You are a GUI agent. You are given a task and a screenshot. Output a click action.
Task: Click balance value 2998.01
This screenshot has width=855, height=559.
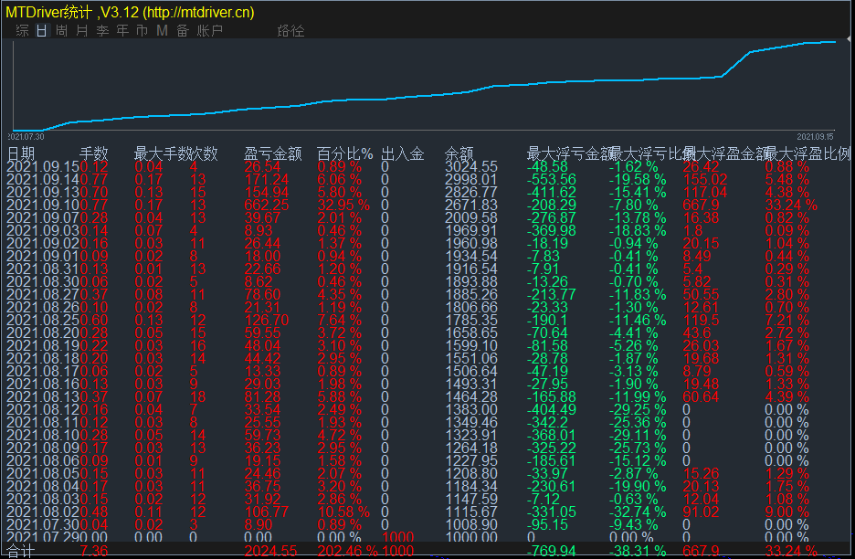pyautogui.click(x=471, y=179)
